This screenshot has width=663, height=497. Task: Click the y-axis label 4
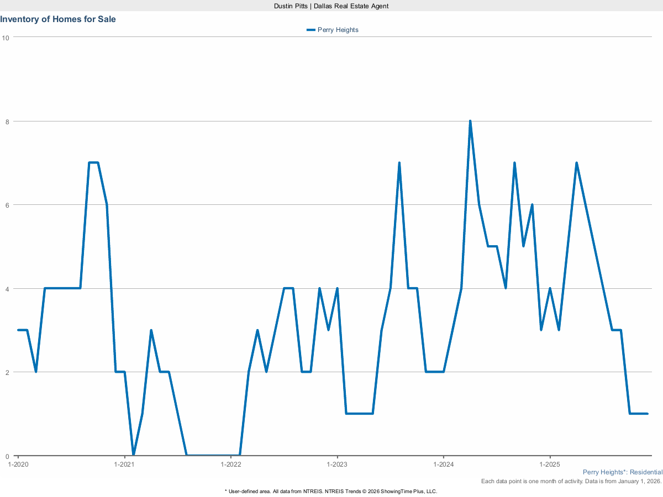click(8, 289)
